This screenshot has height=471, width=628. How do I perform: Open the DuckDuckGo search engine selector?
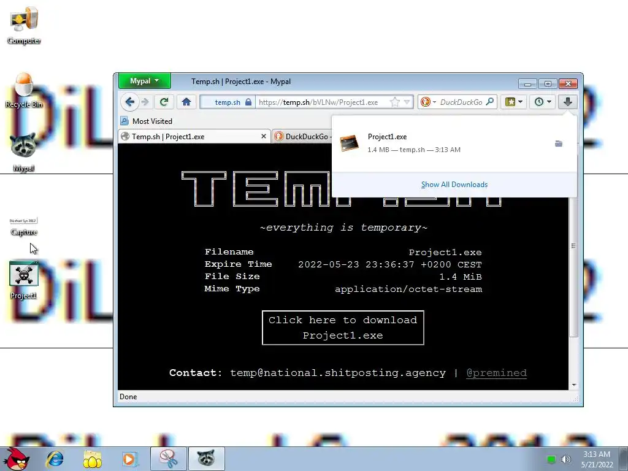point(428,102)
